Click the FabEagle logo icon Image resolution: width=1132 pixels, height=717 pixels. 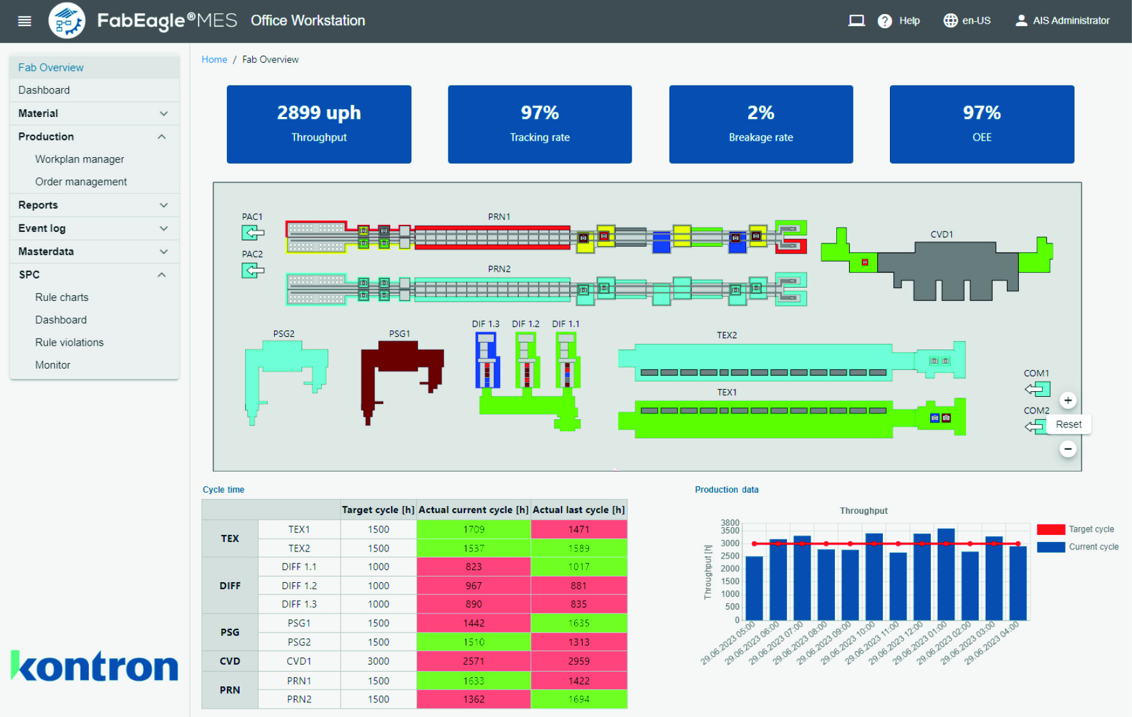(x=66, y=21)
